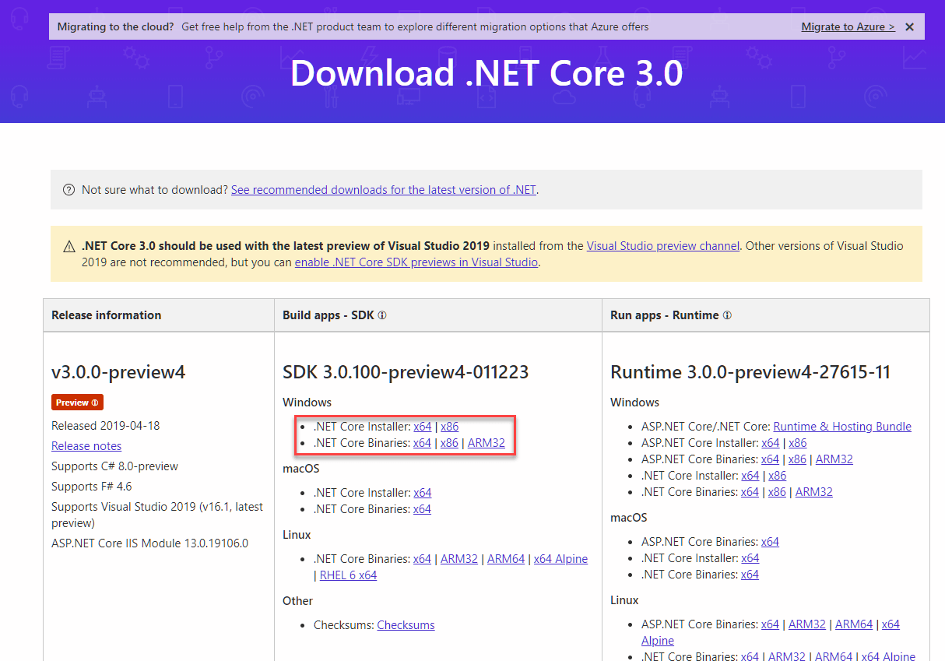
Task: Open the SDK Checksums link
Action: click(x=406, y=625)
